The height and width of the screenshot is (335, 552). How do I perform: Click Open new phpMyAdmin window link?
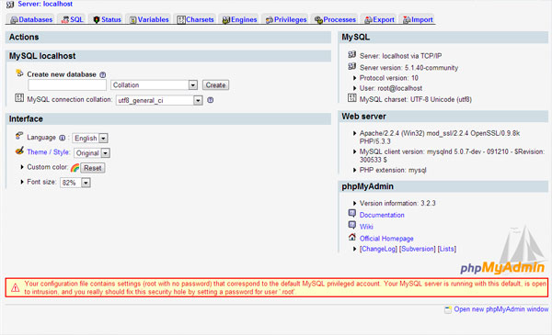pos(501,309)
